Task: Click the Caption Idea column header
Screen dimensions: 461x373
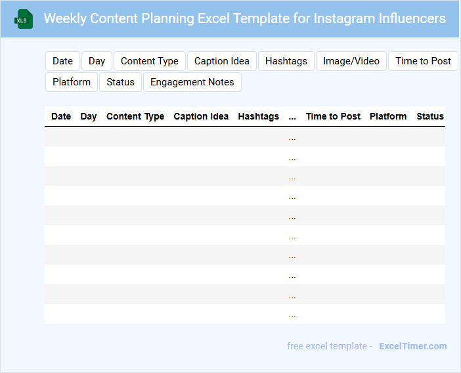Action: [201, 116]
